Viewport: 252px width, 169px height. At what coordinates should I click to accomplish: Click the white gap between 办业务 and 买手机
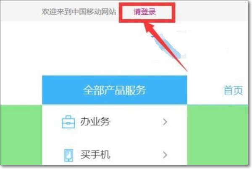[x=115, y=138]
